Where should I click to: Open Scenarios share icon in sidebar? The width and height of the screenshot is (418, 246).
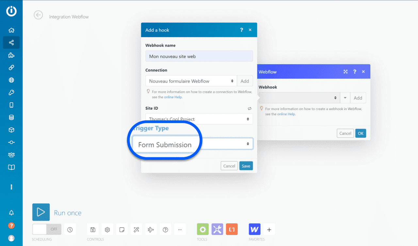[11, 42]
